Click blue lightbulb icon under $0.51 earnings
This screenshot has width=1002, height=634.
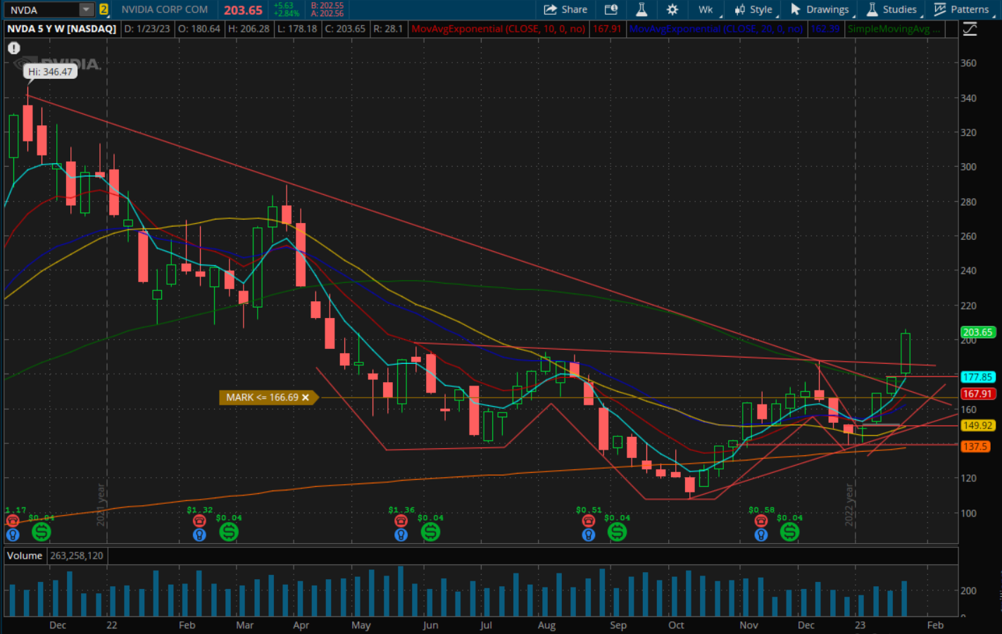[588, 535]
